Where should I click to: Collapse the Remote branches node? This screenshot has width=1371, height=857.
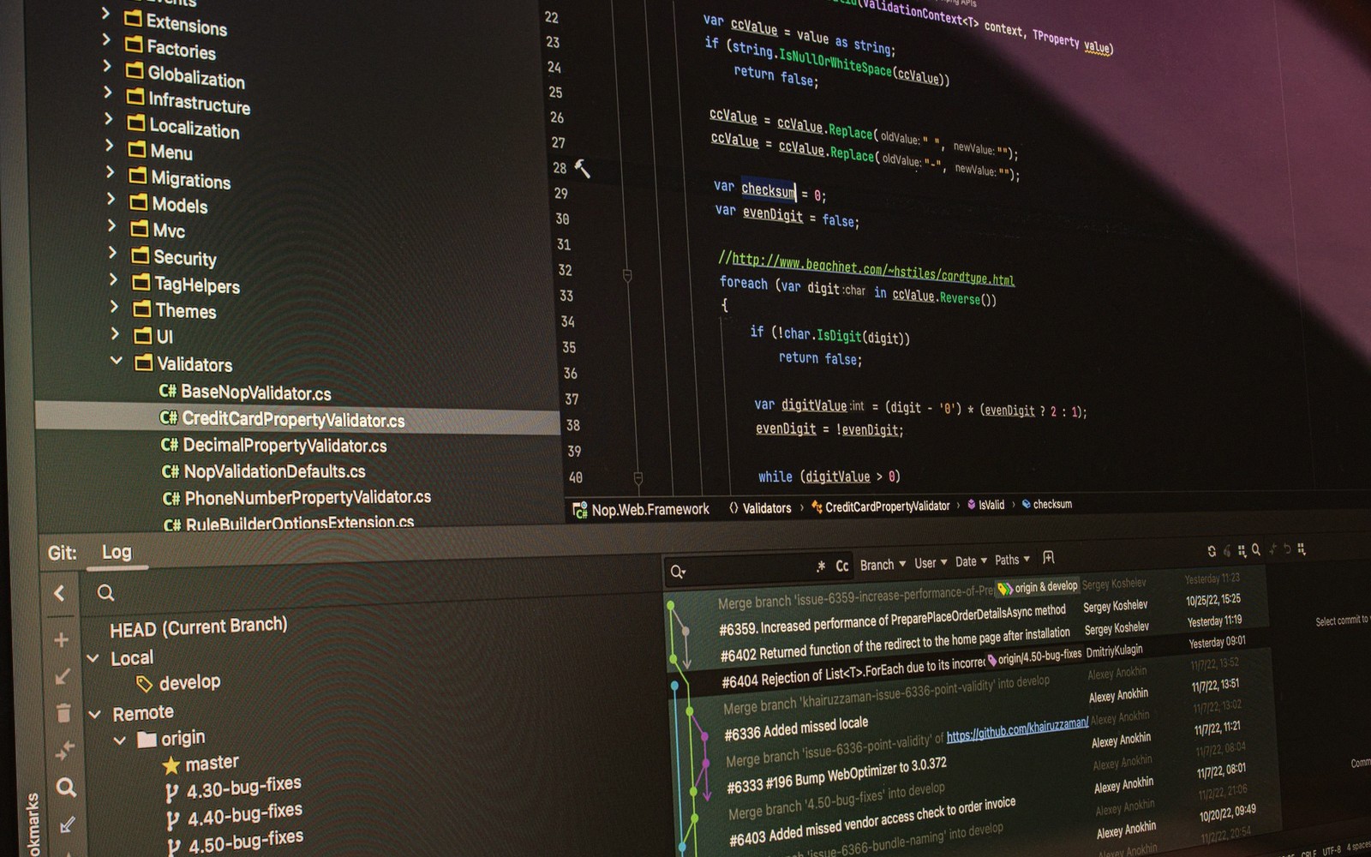[x=94, y=714]
